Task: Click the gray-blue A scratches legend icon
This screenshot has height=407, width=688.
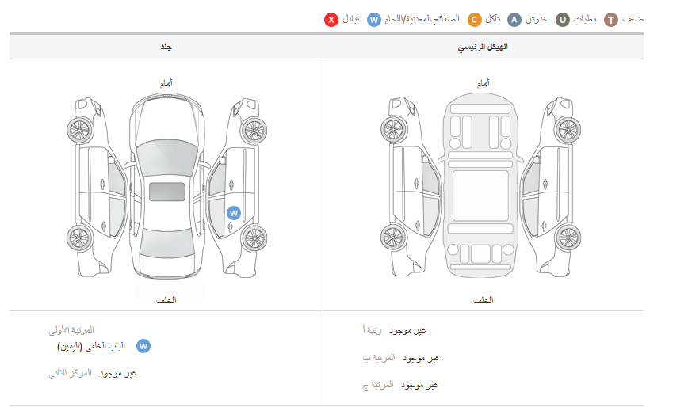Action: click(x=514, y=19)
